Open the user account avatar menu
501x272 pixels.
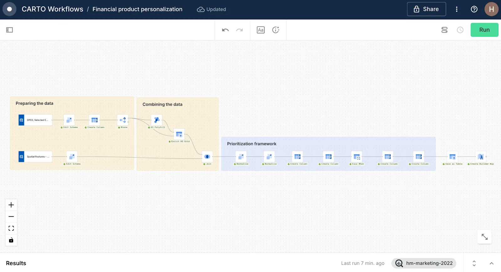click(x=491, y=9)
